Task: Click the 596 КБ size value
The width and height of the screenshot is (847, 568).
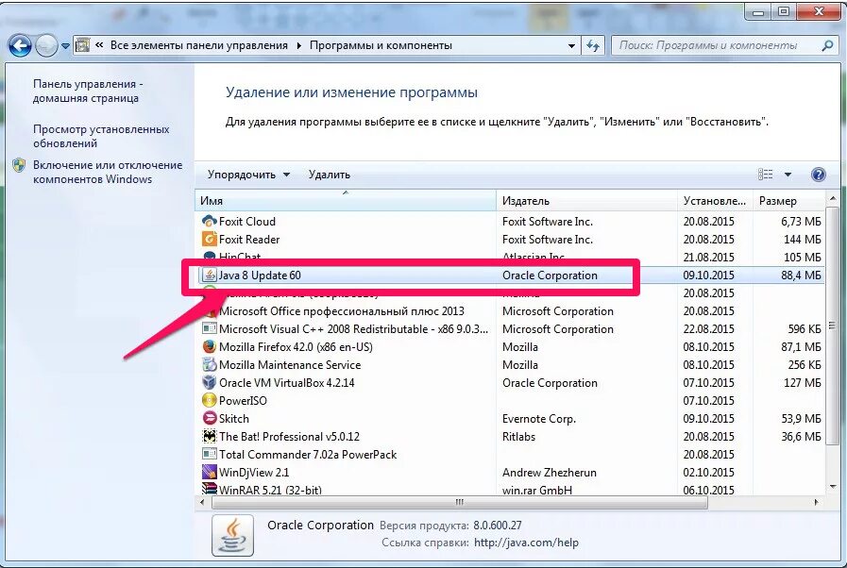Action: coord(805,328)
